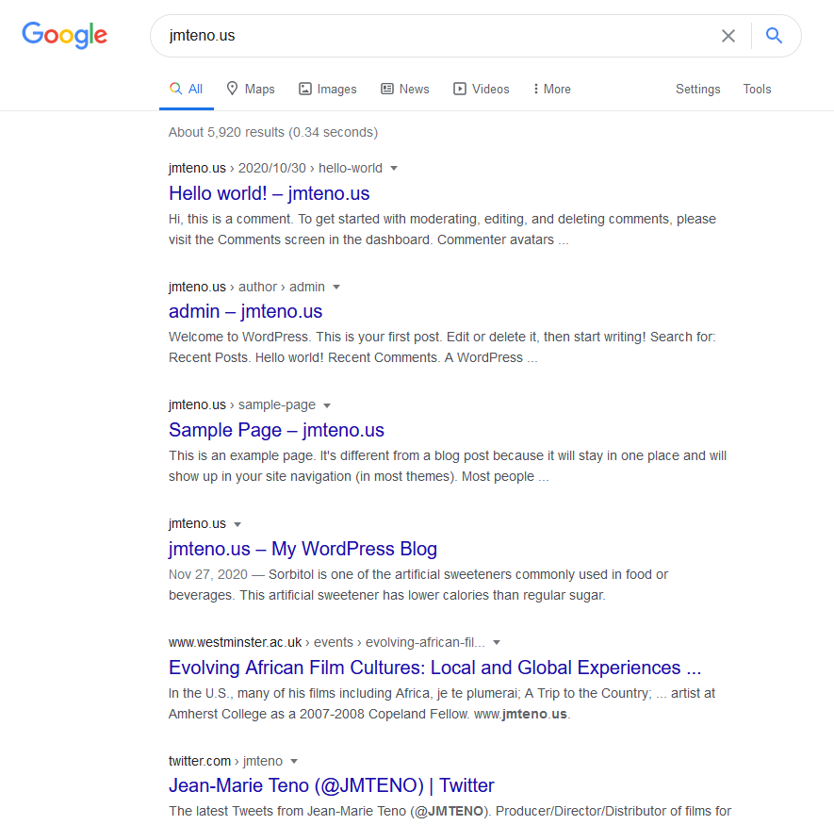The height and width of the screenshot is (825, 834).
Task: Open Jean-Marie Teno Twitter result
Action: [332, 785]
